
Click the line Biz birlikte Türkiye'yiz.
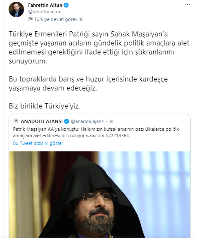pos(45,106)
